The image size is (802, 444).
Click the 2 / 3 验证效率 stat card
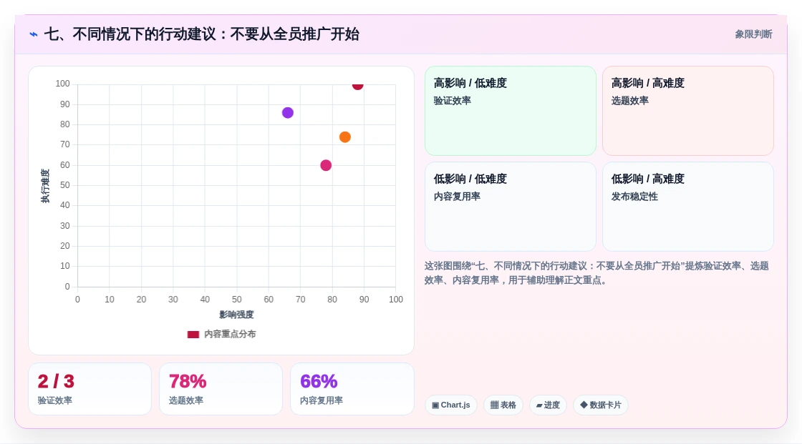click(x=90, y=389)
